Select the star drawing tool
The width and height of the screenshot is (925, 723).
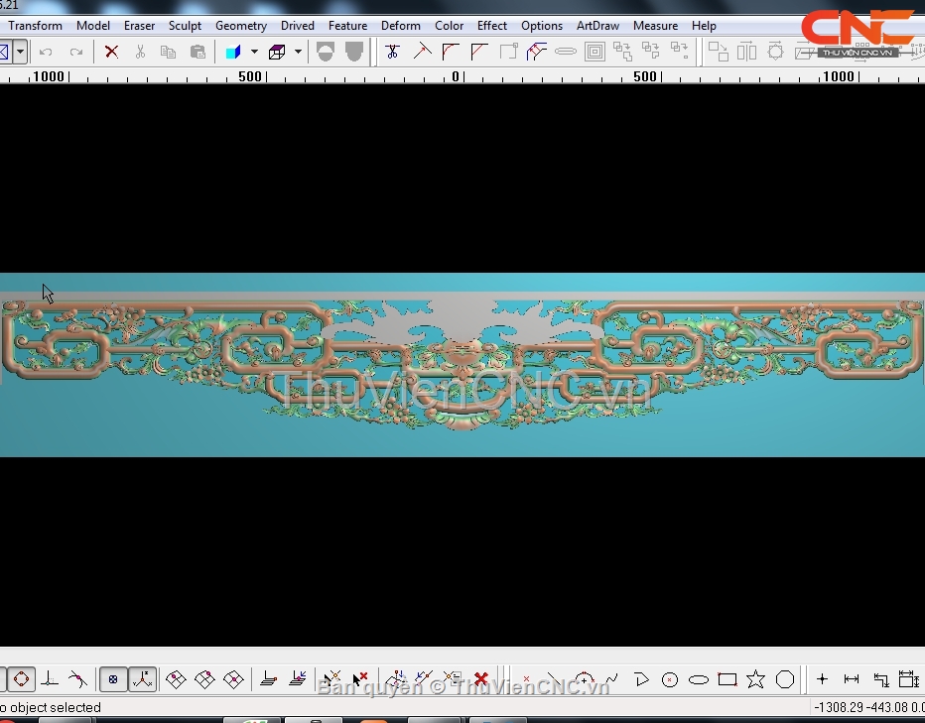[x=755, y=679]
